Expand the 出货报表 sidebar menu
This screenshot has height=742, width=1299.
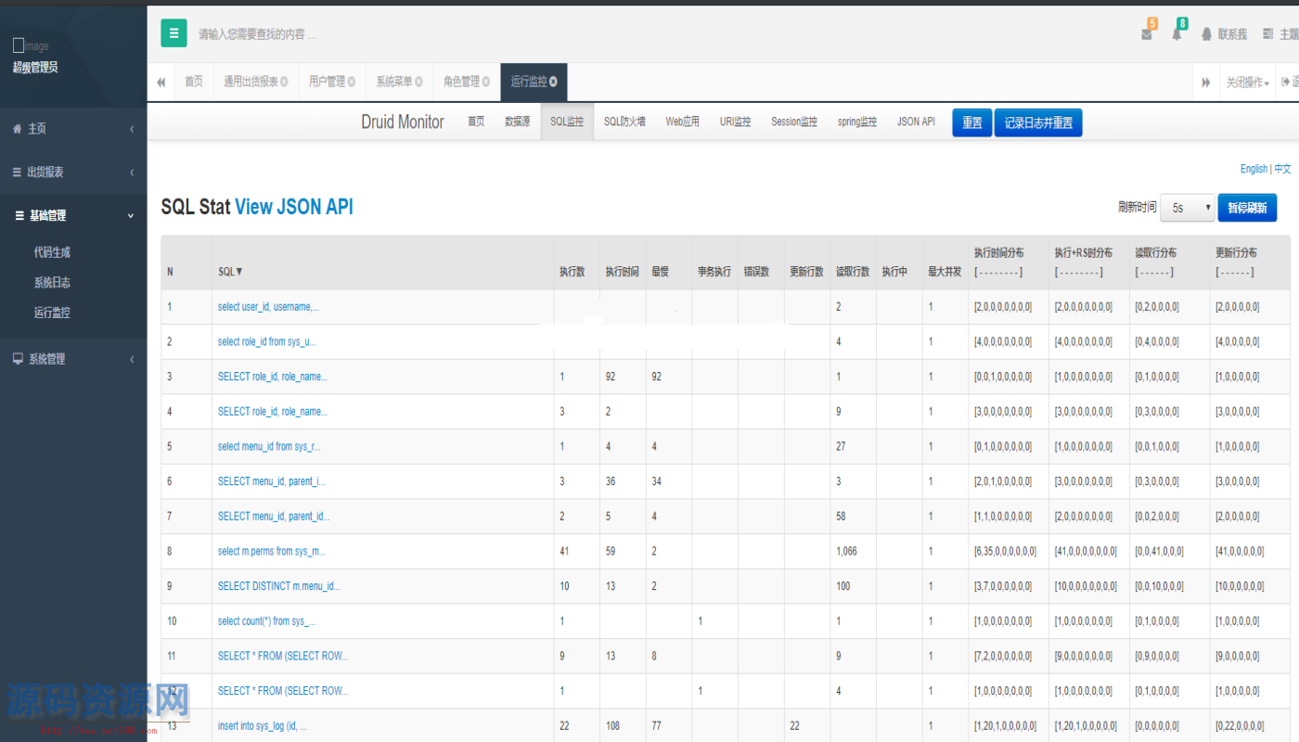pyautogui.click(x=73, y=173)
